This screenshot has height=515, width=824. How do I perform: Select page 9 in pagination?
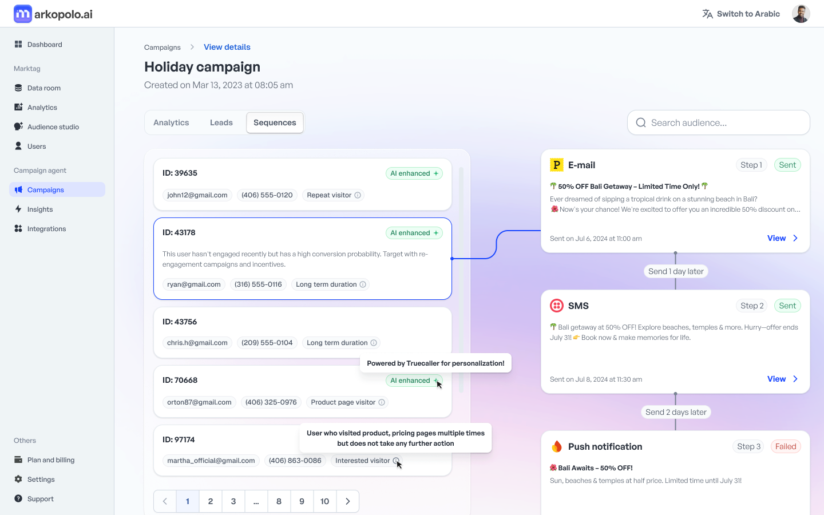pos(302,501)
